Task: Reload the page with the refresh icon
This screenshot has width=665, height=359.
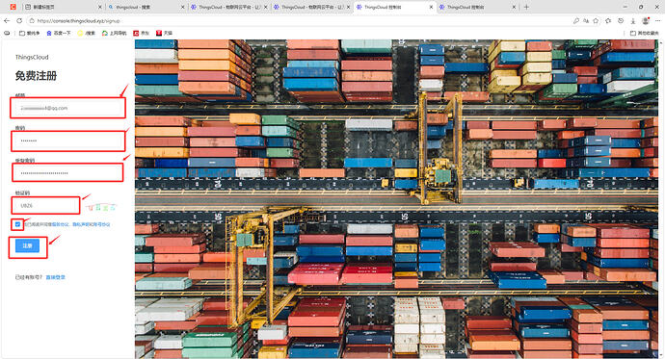Action: 19,20
